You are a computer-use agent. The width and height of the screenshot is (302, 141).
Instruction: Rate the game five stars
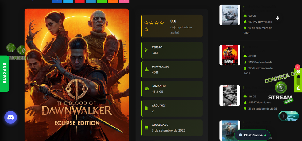pos(146,30)
